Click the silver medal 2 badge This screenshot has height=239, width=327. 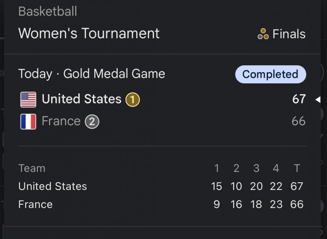pyautogui.click(x=92, y=122)
